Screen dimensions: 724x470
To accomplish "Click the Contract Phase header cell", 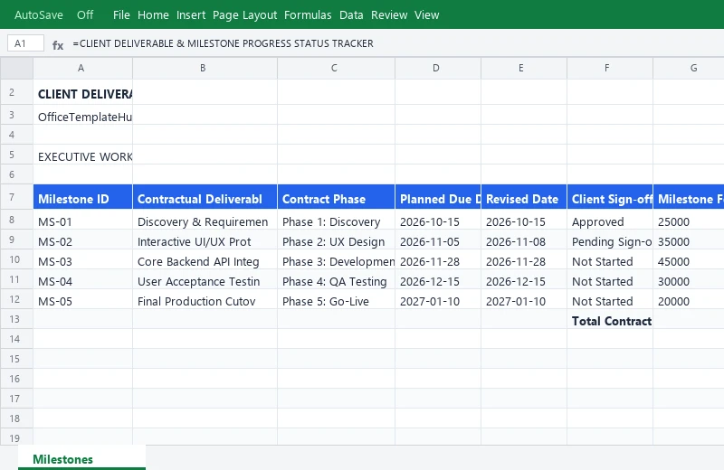I will coord(336,199).
